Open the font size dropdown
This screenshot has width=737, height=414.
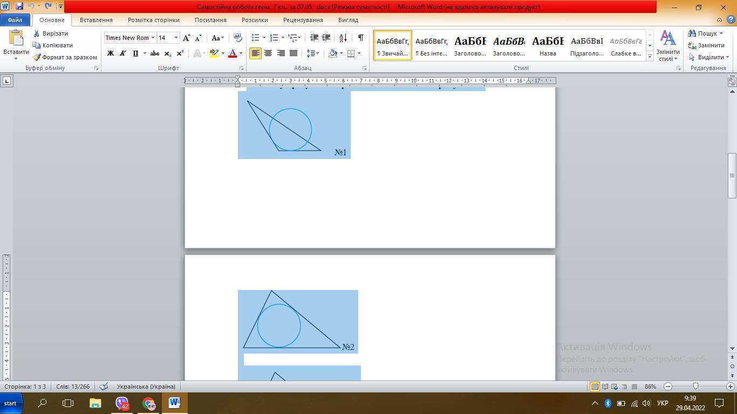click(x=176, y=38)
